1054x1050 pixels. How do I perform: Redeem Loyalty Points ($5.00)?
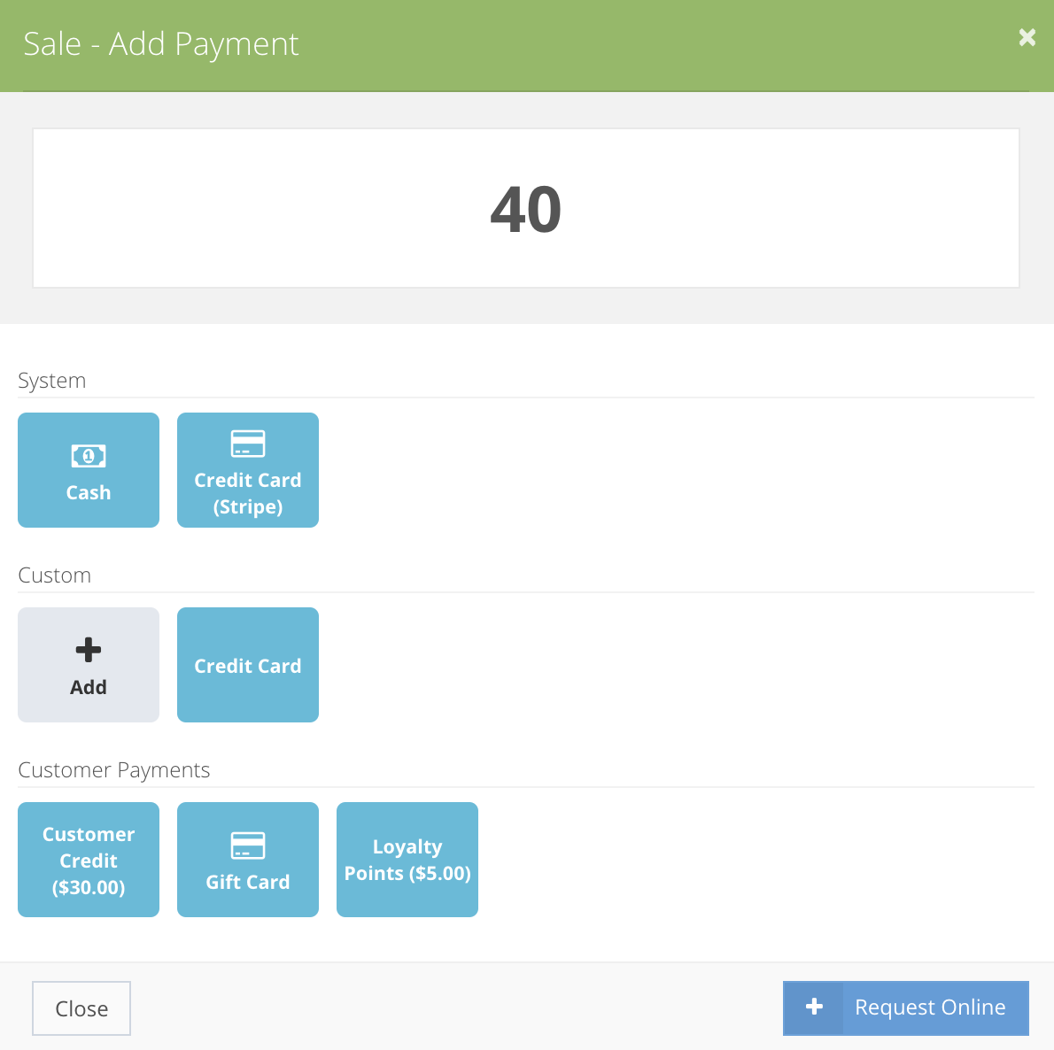[x=407, y=859]
